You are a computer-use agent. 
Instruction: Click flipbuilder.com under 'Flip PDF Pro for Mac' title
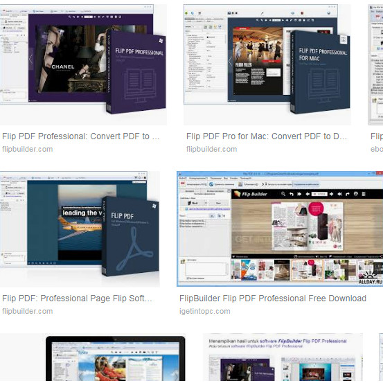[x=211, y=149]
